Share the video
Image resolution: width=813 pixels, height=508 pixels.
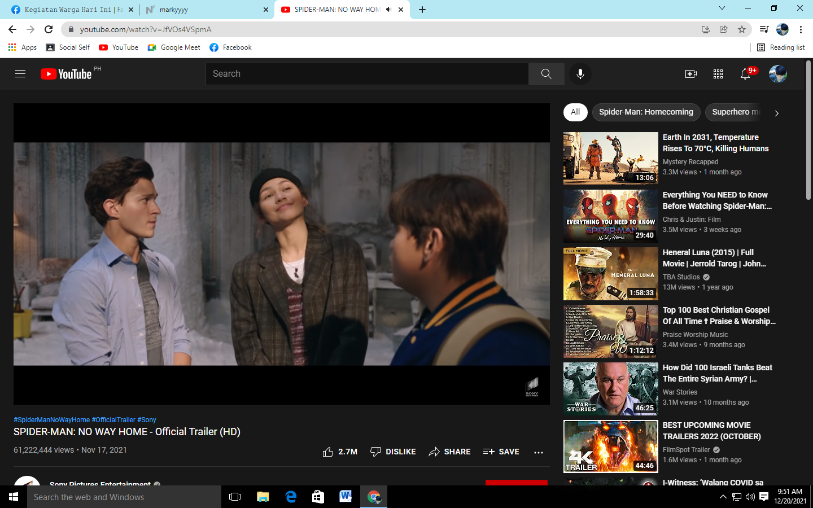tap(449, 452)
